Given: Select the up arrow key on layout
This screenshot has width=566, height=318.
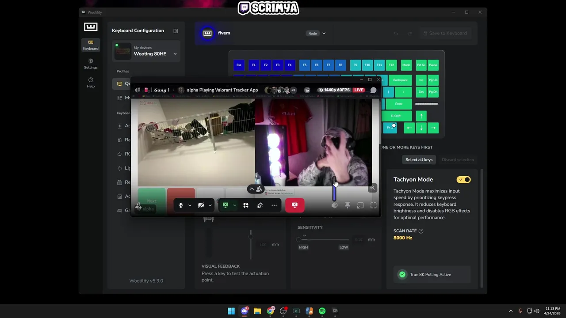Looking at the screenshot, I should click(x=421, y=116).
